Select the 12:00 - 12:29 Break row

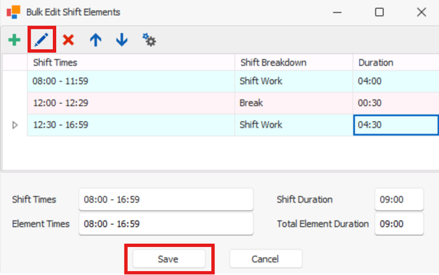[x=233, y=102]
